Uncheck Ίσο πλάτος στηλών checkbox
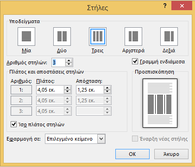Image resolution: width=195 pixels, height=167 pixels. [x=13, y=124]
